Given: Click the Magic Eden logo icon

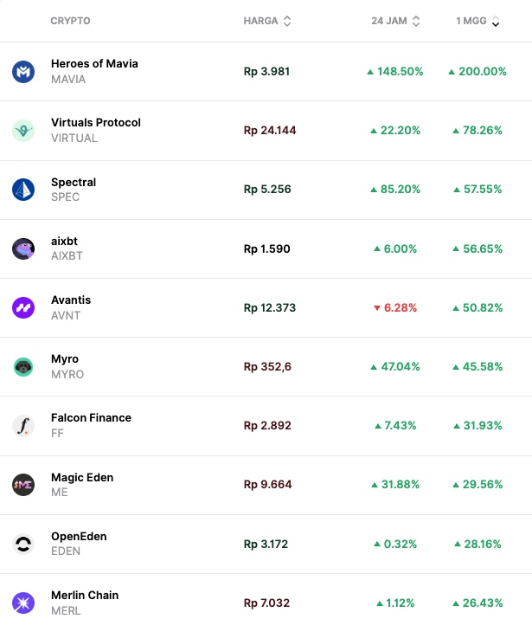Looking at the screenshot, I should pyautogui.click(x=23, y=485).
